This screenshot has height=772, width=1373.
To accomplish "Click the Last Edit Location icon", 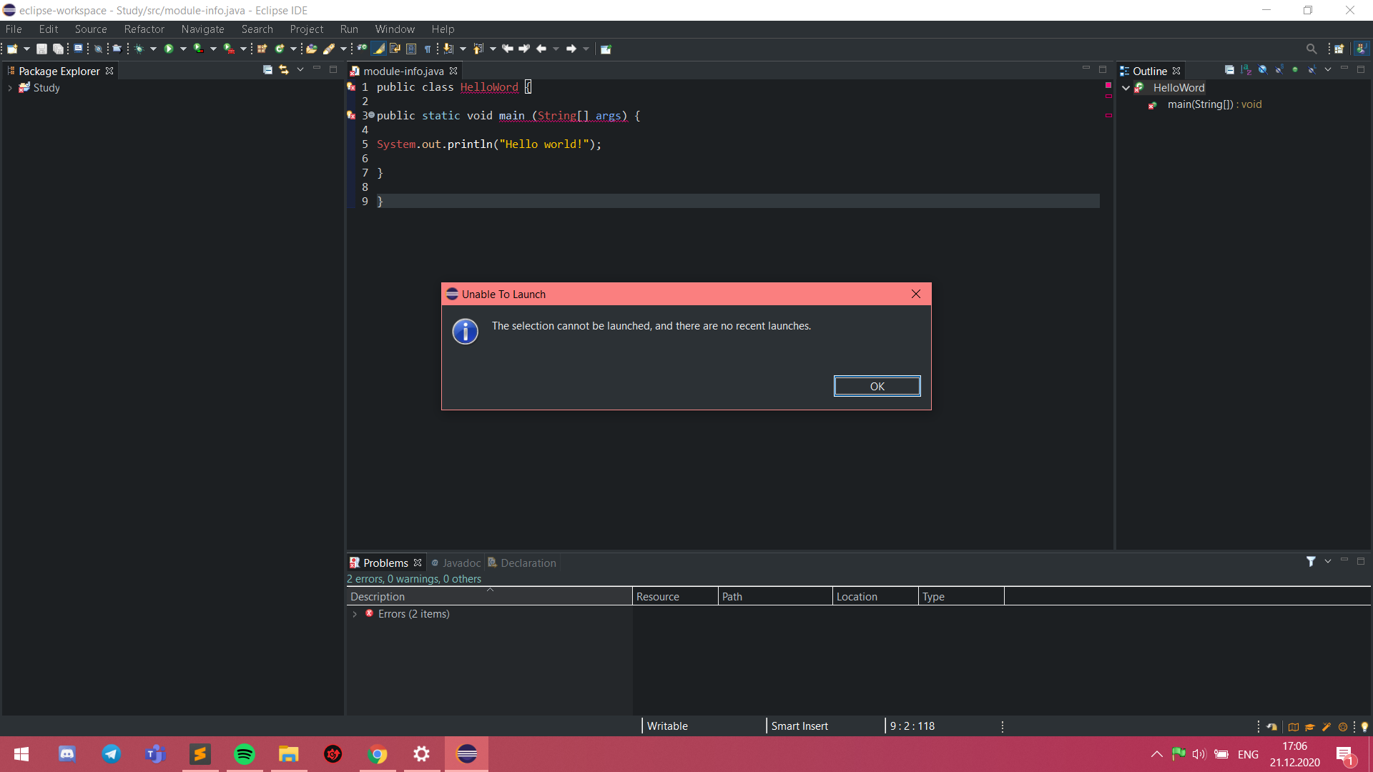I will tap(508, 49).
